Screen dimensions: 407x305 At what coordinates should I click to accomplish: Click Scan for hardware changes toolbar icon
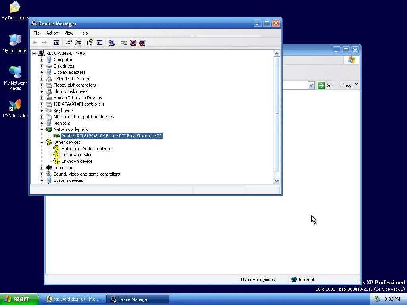pos(112,42)
